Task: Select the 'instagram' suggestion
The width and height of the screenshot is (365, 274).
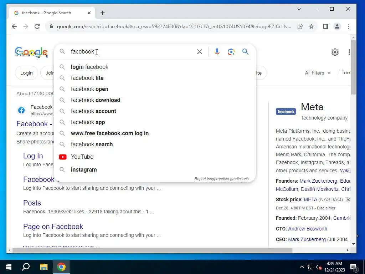Action: tap(155, 169)
